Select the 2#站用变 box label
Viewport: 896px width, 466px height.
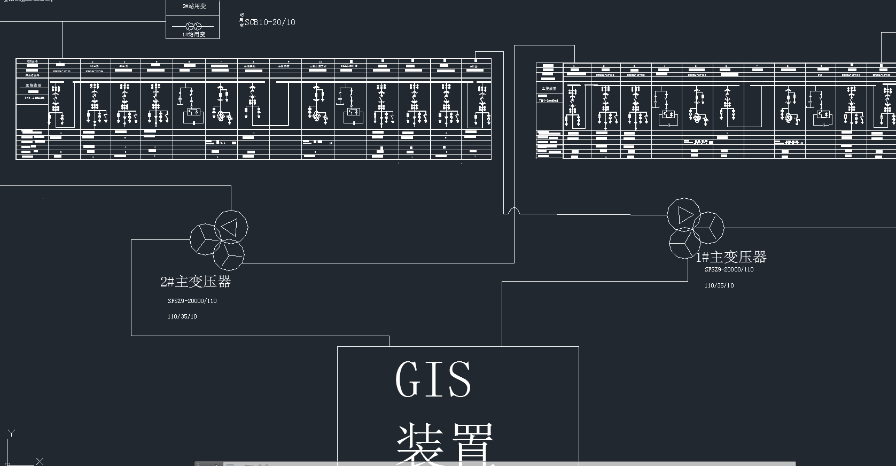194,6
